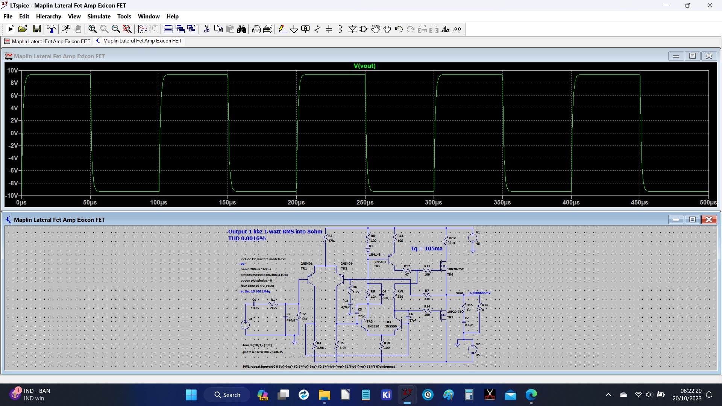Open the Component selector gate icon
722x406 pixels.
click(x=364, y=29)
